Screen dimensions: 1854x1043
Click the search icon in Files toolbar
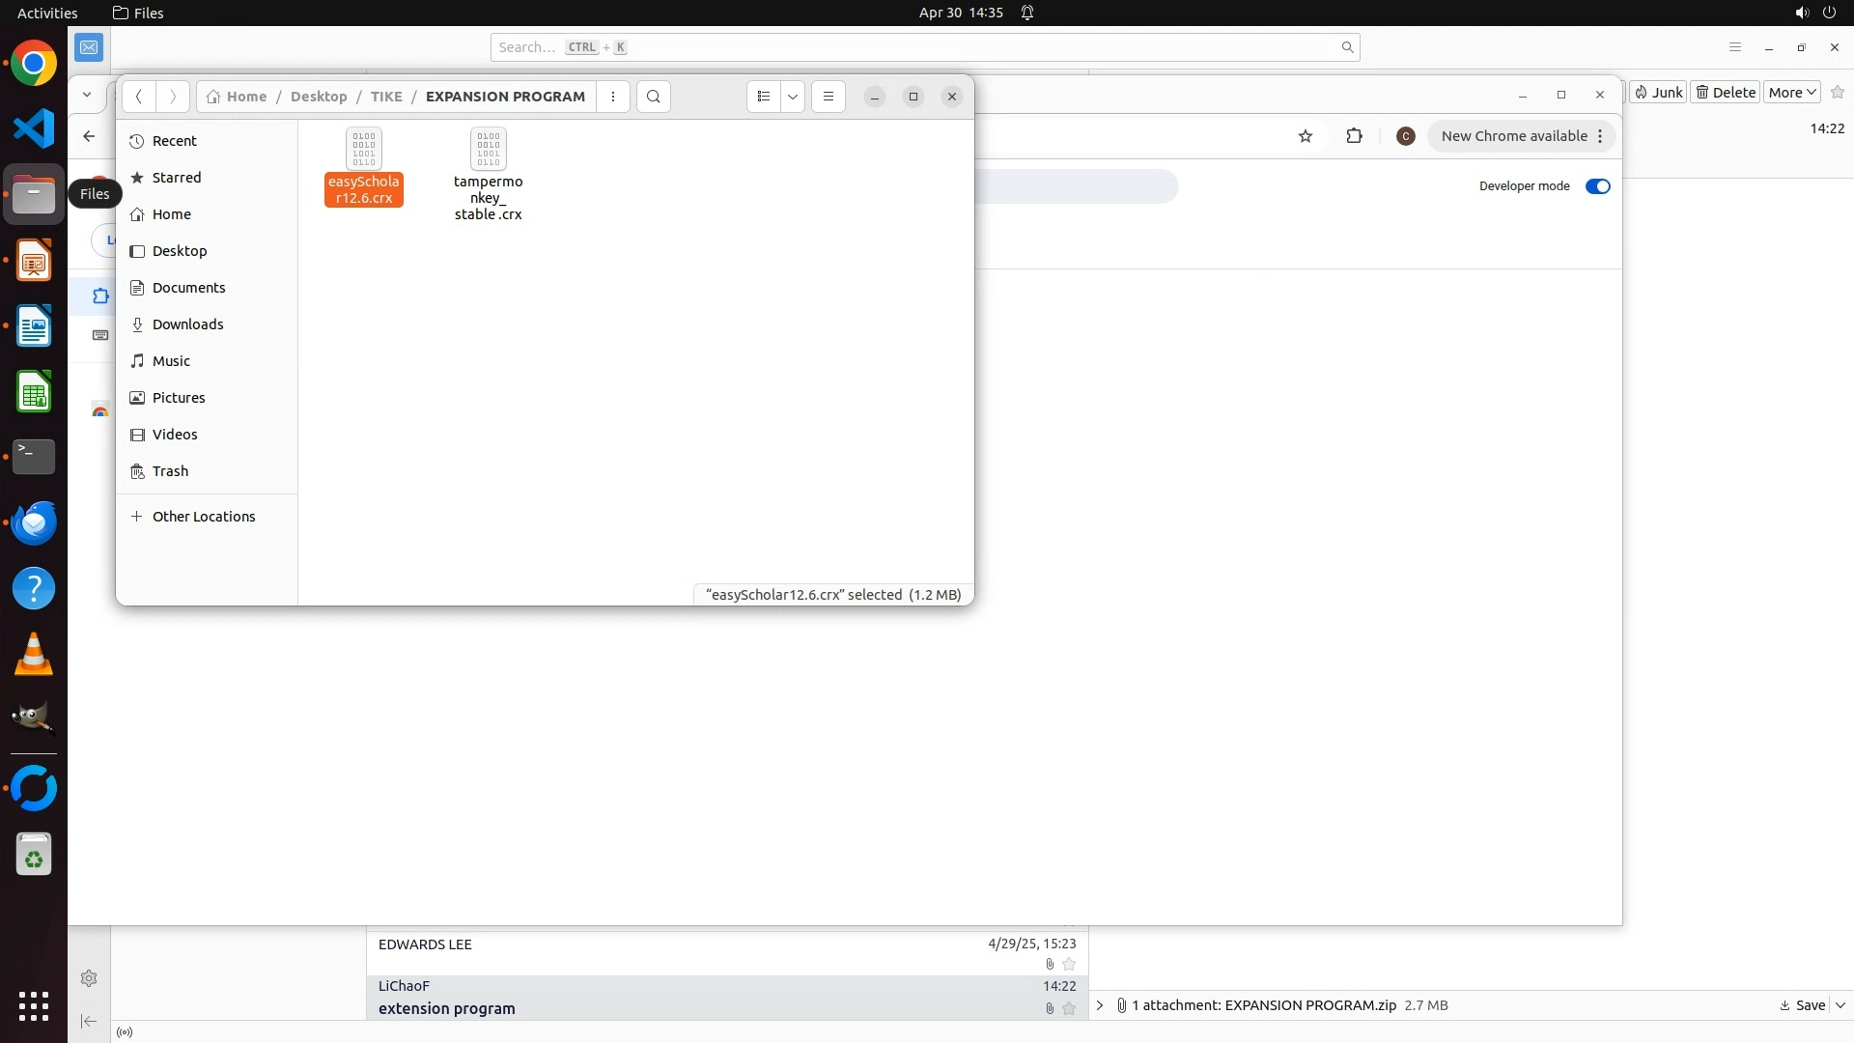click(654, 97)
